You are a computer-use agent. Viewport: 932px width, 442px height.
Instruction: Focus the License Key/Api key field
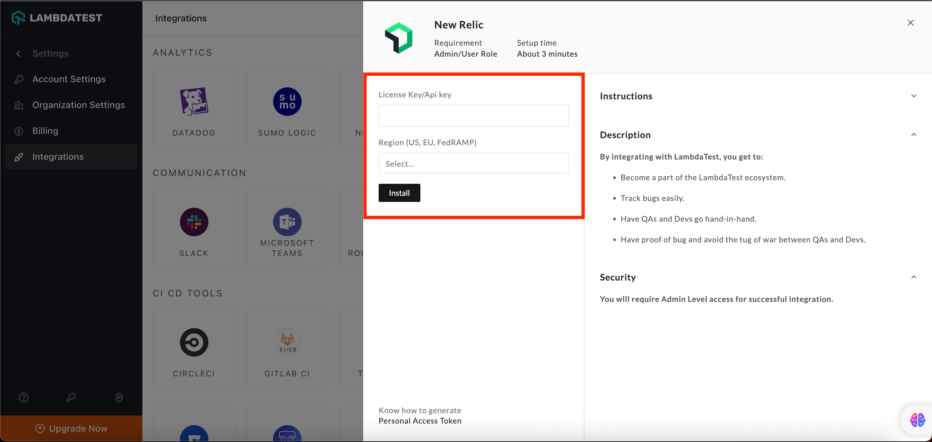pyautogui.click(x=473, y=116)
